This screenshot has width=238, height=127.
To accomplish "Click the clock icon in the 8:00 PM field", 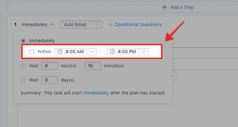I will (112, 52).
